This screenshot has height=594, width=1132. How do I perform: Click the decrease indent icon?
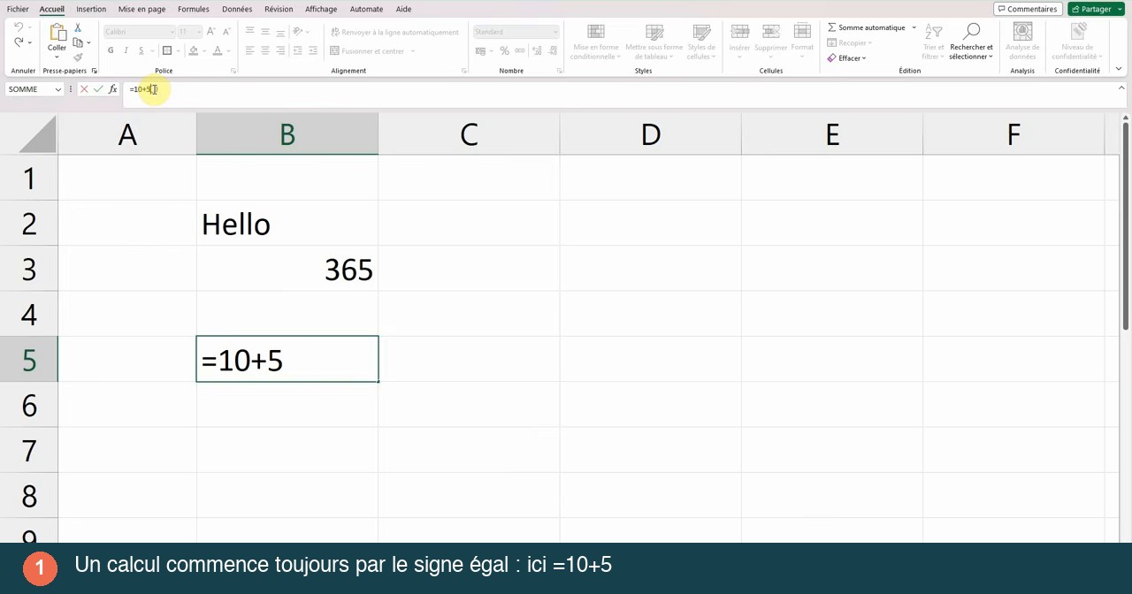coord(298,51)
